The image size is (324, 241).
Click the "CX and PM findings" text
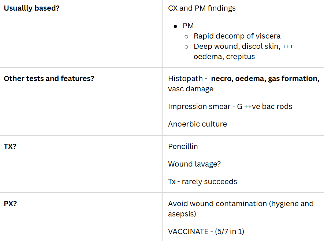pyautogui.click(x=202, y=8)
